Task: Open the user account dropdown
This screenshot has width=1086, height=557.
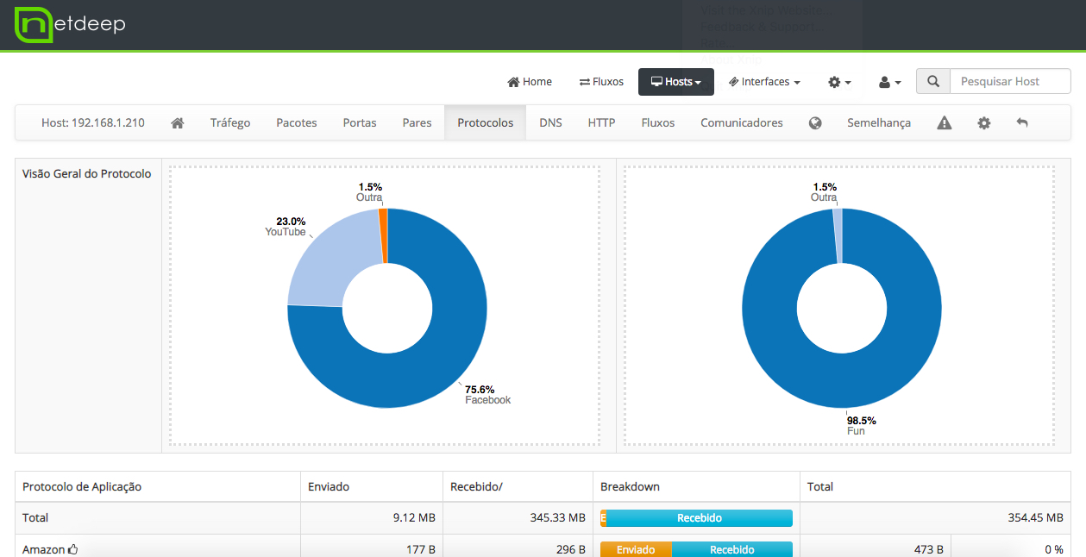Action: (x=889, y=82)
